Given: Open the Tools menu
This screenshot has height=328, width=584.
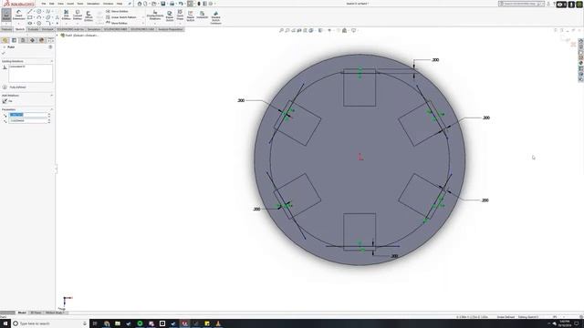Looking at the screenshot, I should coord(80,4).
